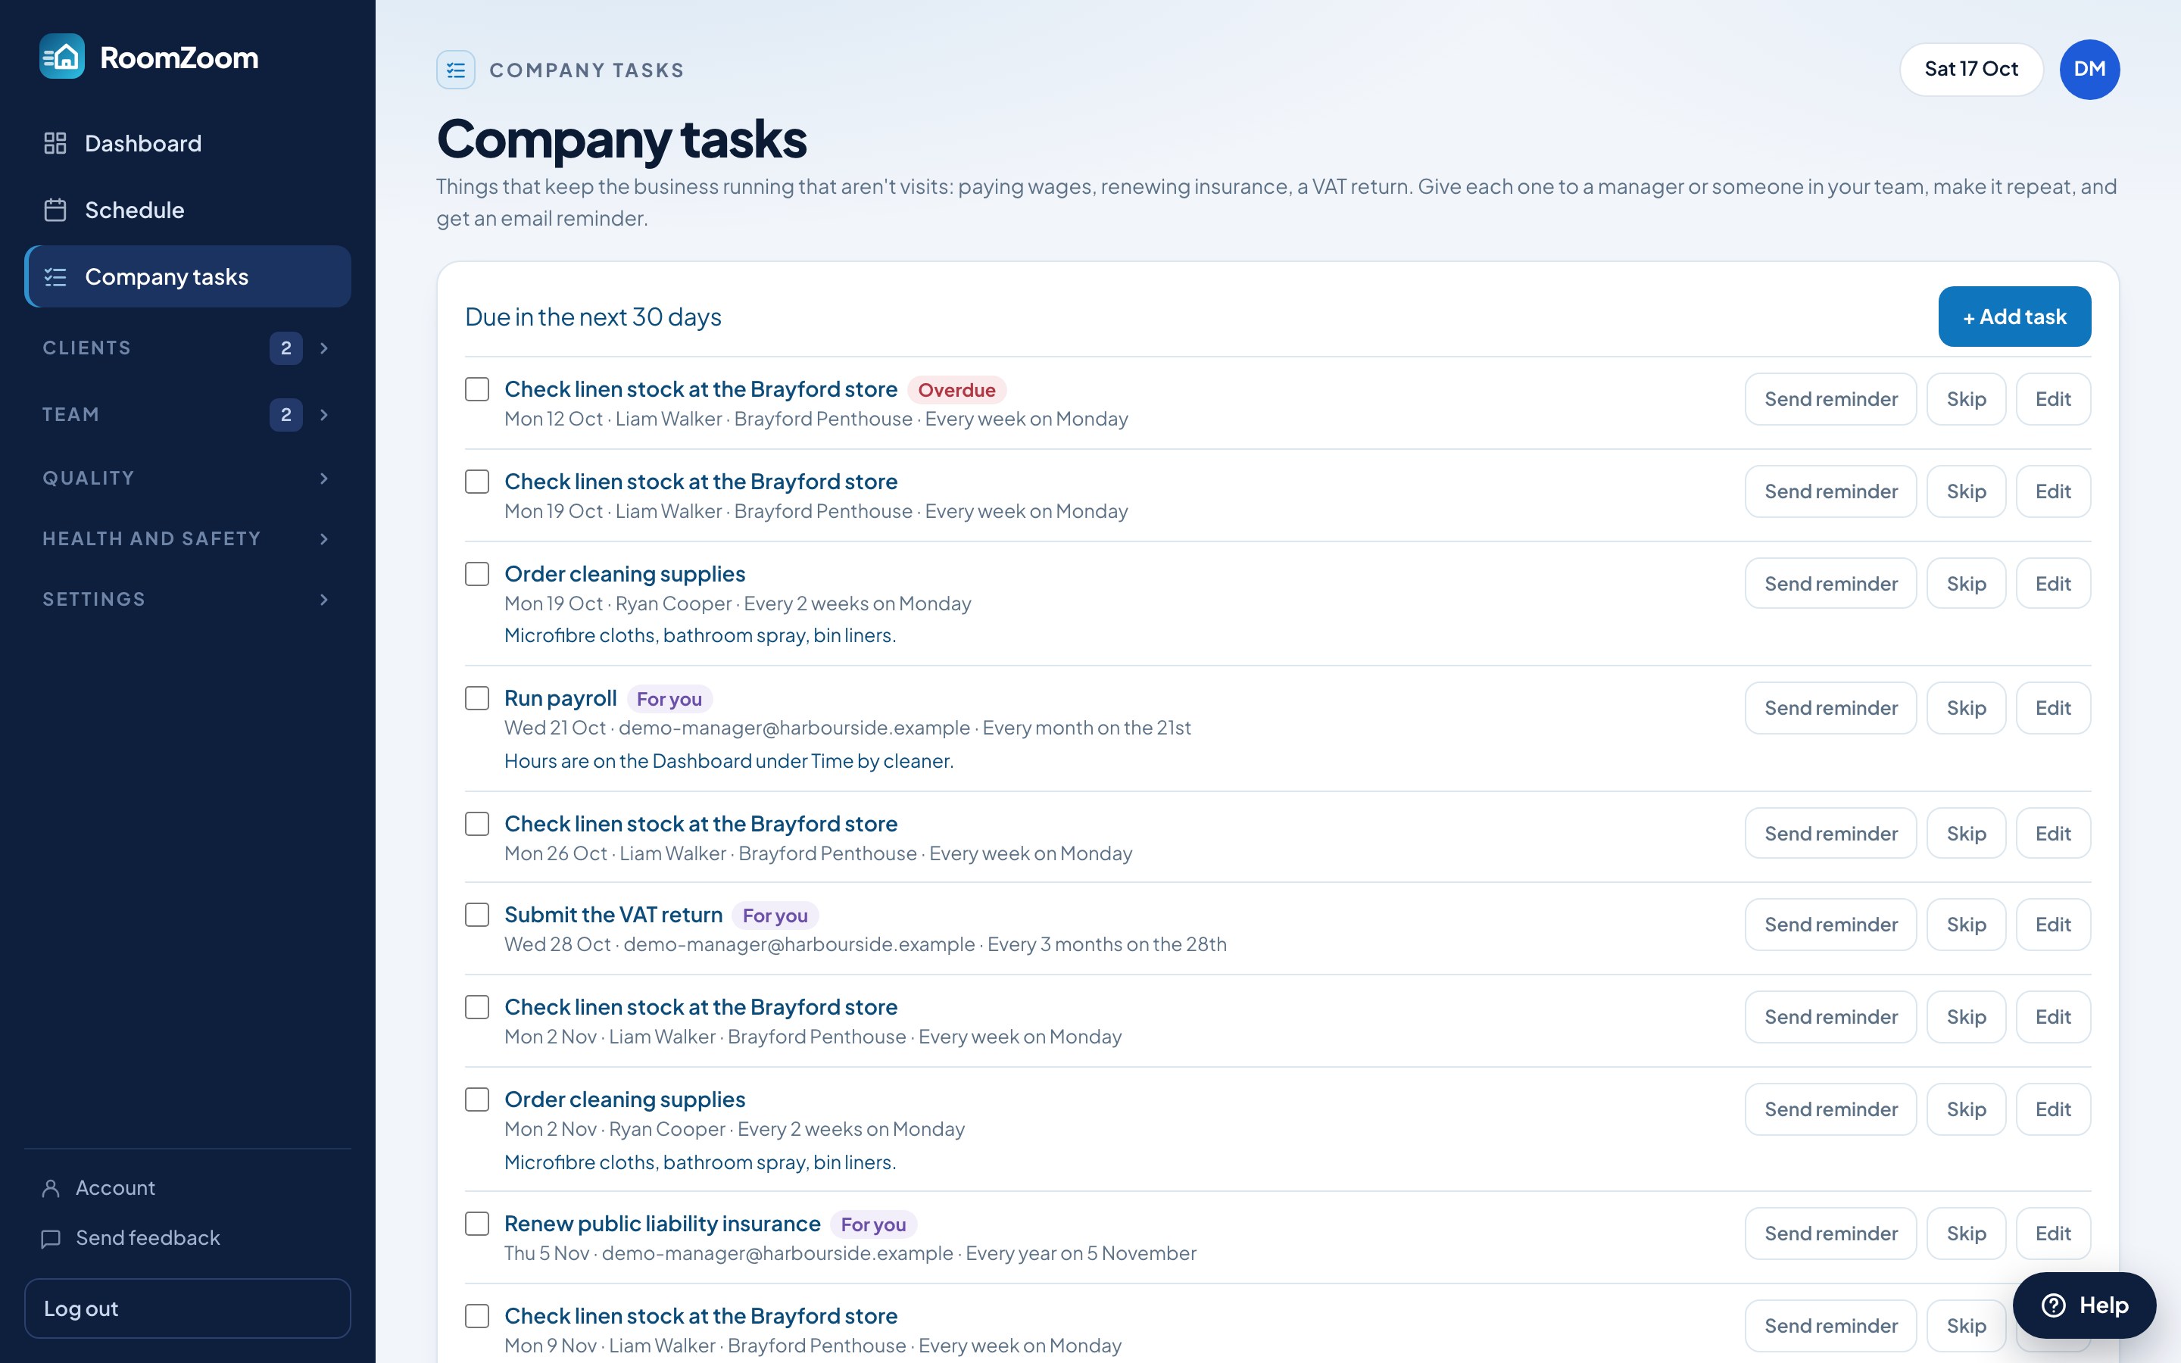Tick the Mon 2 Nov Check linen stock checkbox
The height and width of the screenshot is (1363, 2181).
pos(477,1007)
